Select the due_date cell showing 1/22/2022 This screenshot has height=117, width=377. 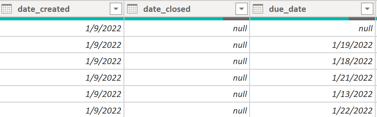coord(313,110)
